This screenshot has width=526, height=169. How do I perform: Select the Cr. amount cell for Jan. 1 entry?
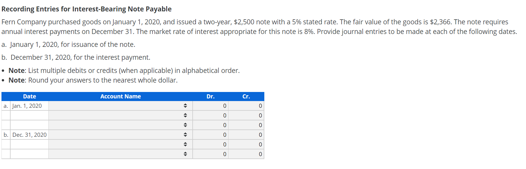pyautogui.click(x=246, y=106)
